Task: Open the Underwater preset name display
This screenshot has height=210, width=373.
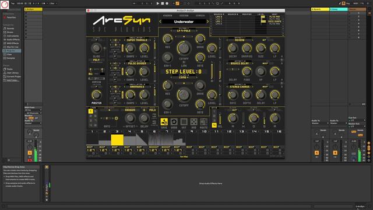Action: point(184,22)
